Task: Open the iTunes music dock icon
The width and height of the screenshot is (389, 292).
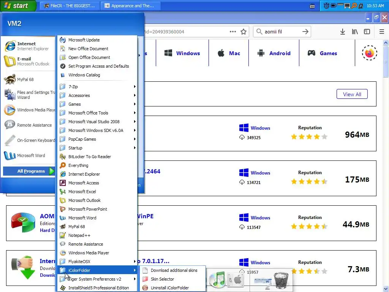Action: [217, 279]
